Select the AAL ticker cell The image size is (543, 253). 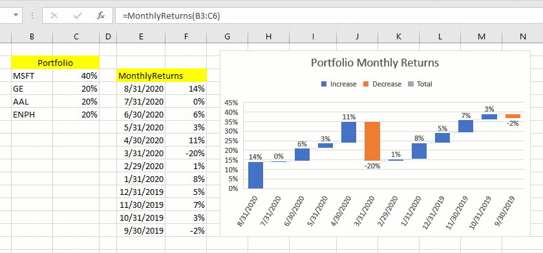[x=32, y=101]
